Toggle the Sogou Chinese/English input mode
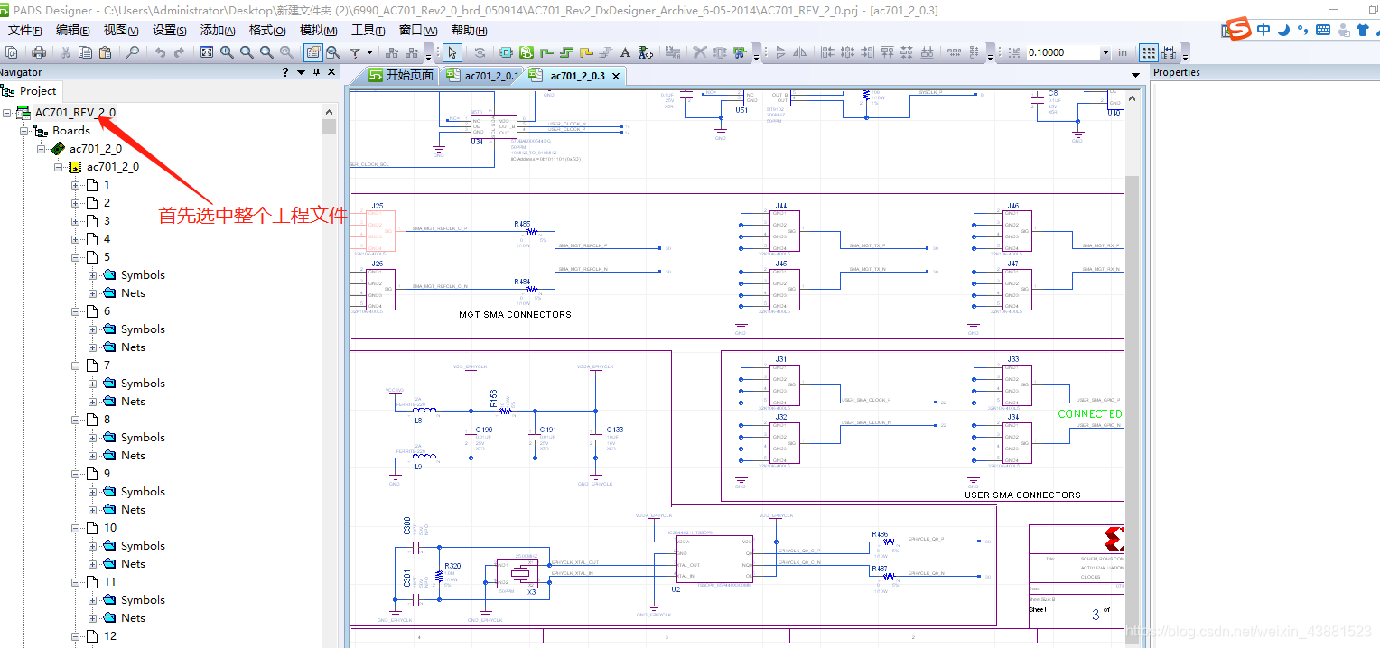This screenshot has width=1380, height=648. click(1263, 30)
